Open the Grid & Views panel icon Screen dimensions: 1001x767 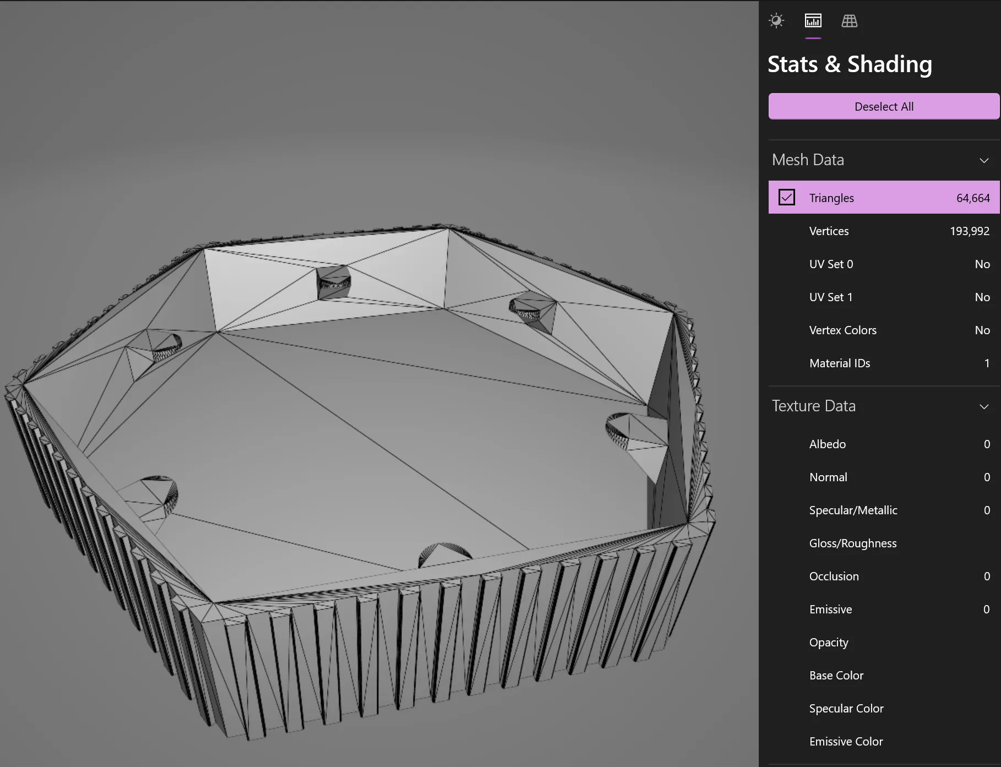[x=849, y=21]
